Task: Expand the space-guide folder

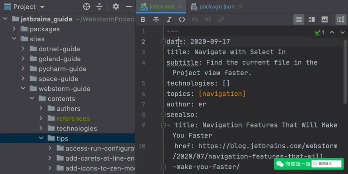Action: click(23, 79)
